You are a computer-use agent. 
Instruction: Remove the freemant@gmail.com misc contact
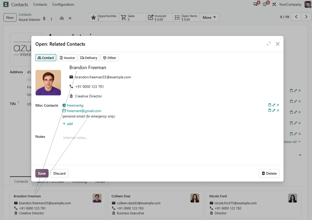278,110
